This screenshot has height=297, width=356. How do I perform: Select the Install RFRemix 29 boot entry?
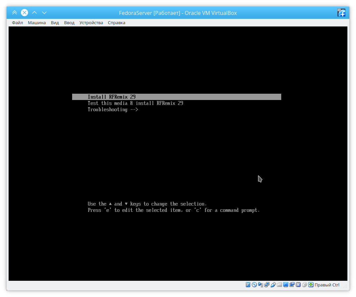coord(111,97)
